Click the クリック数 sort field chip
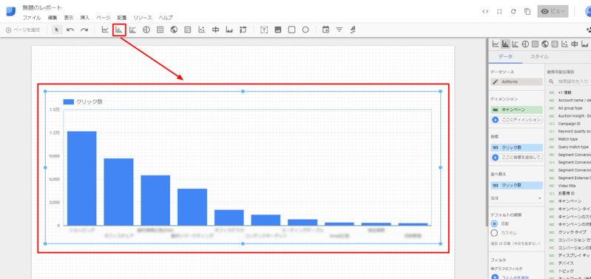The height and width of the screenshot is (279, 591). point(517,186)
